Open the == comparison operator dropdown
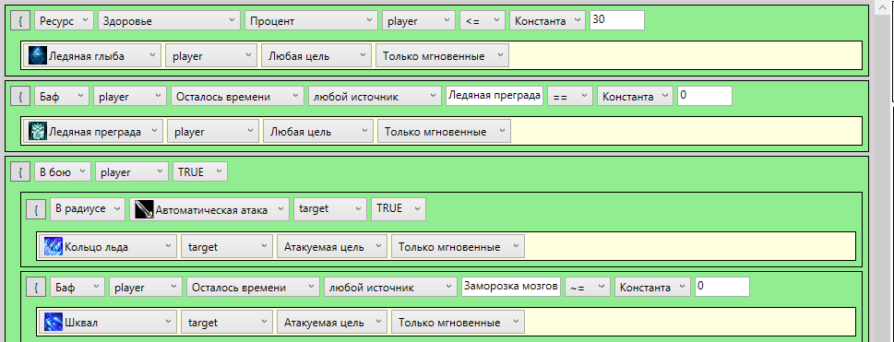Viewport: 894px width, 342px height. tap(570, 96)
